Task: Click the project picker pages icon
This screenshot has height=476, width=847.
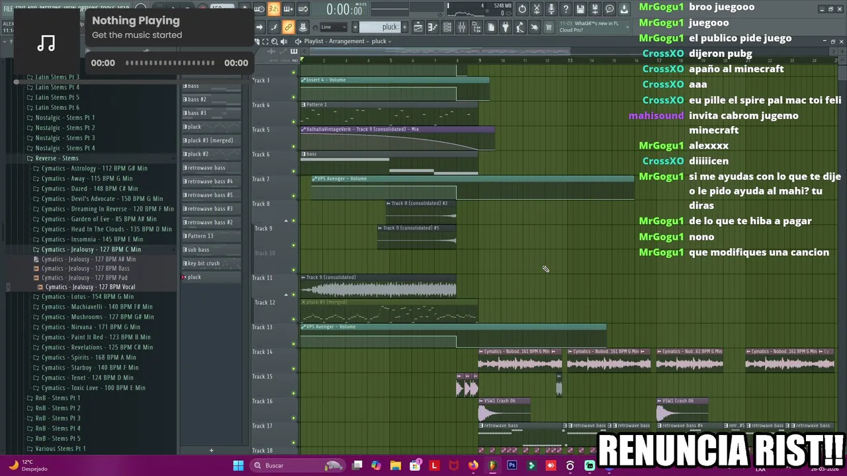Action: pos(491,27)
